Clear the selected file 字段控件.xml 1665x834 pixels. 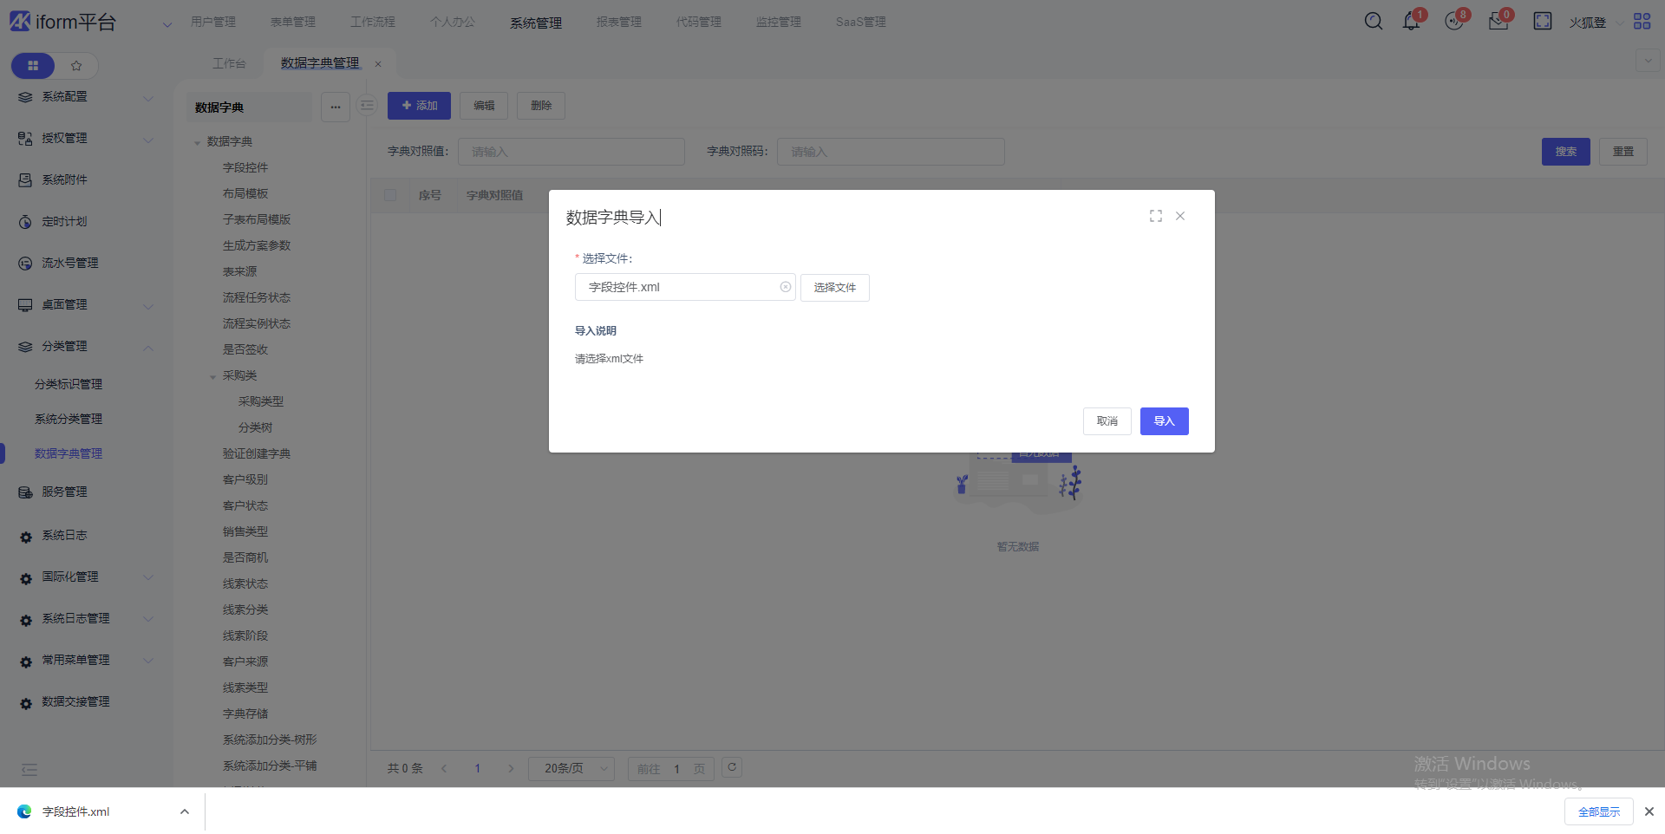(x=785, y=287)
